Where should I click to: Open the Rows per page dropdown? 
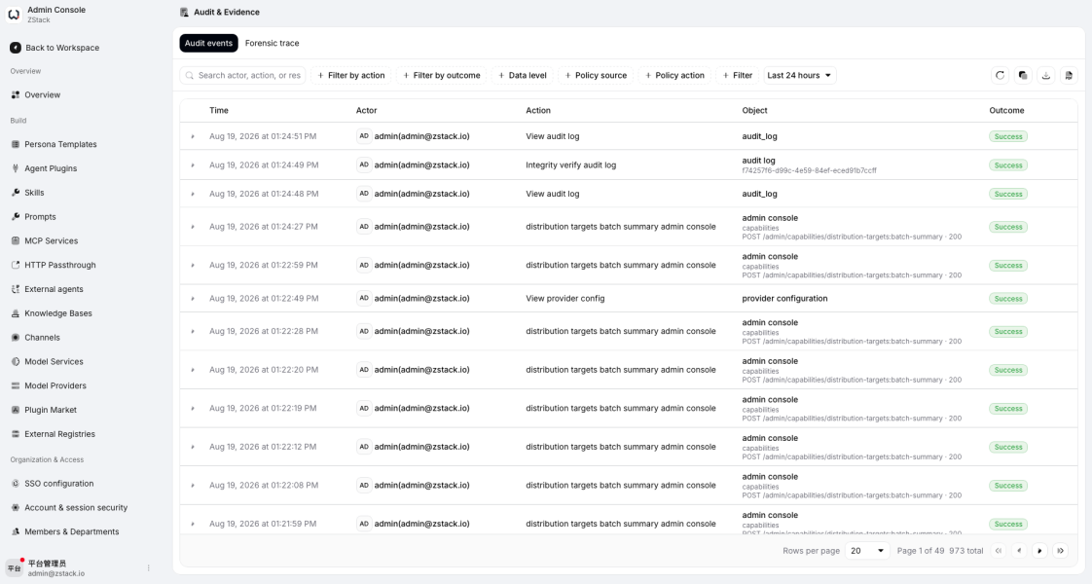tap(867, 551)
